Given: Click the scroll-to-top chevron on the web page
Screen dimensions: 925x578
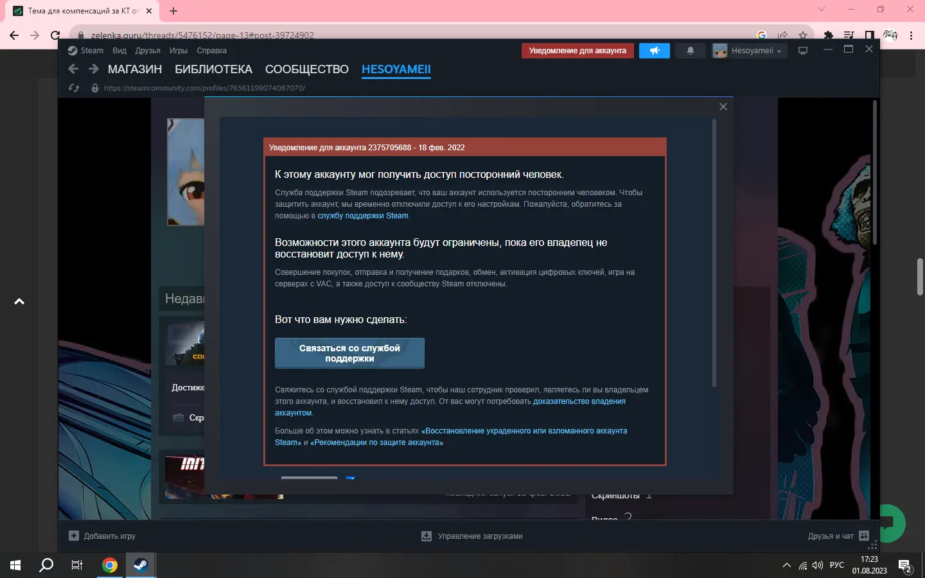Looking at the screenshot, I should pyautogui.click(x=19, y=301).
